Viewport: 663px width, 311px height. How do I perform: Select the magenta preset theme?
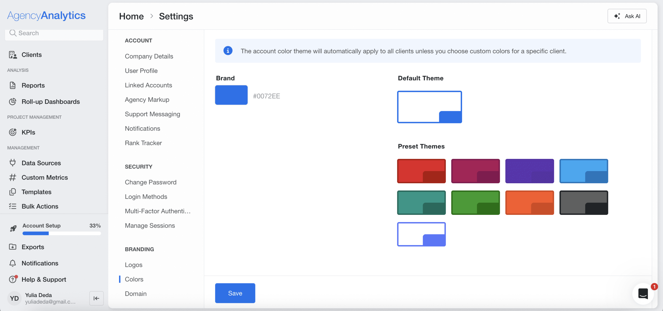(x=475, y=171)
